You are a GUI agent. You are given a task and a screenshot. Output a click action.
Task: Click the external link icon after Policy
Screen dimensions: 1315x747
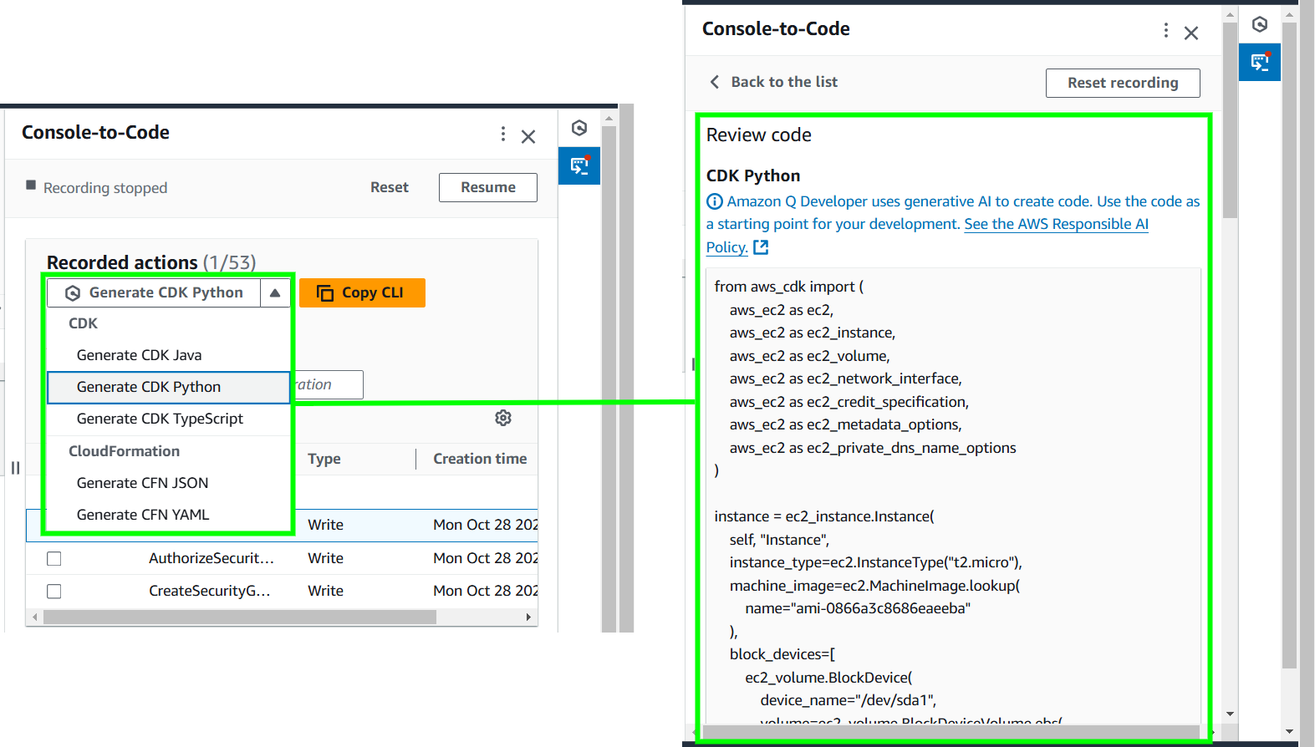[761, 247]
